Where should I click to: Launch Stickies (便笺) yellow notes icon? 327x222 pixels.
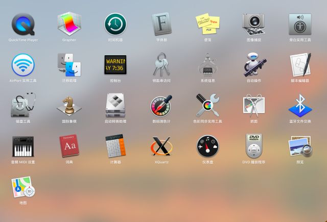pos(207,24)
